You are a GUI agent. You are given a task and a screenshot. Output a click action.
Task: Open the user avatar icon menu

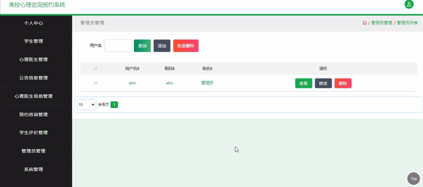[409, 4]
